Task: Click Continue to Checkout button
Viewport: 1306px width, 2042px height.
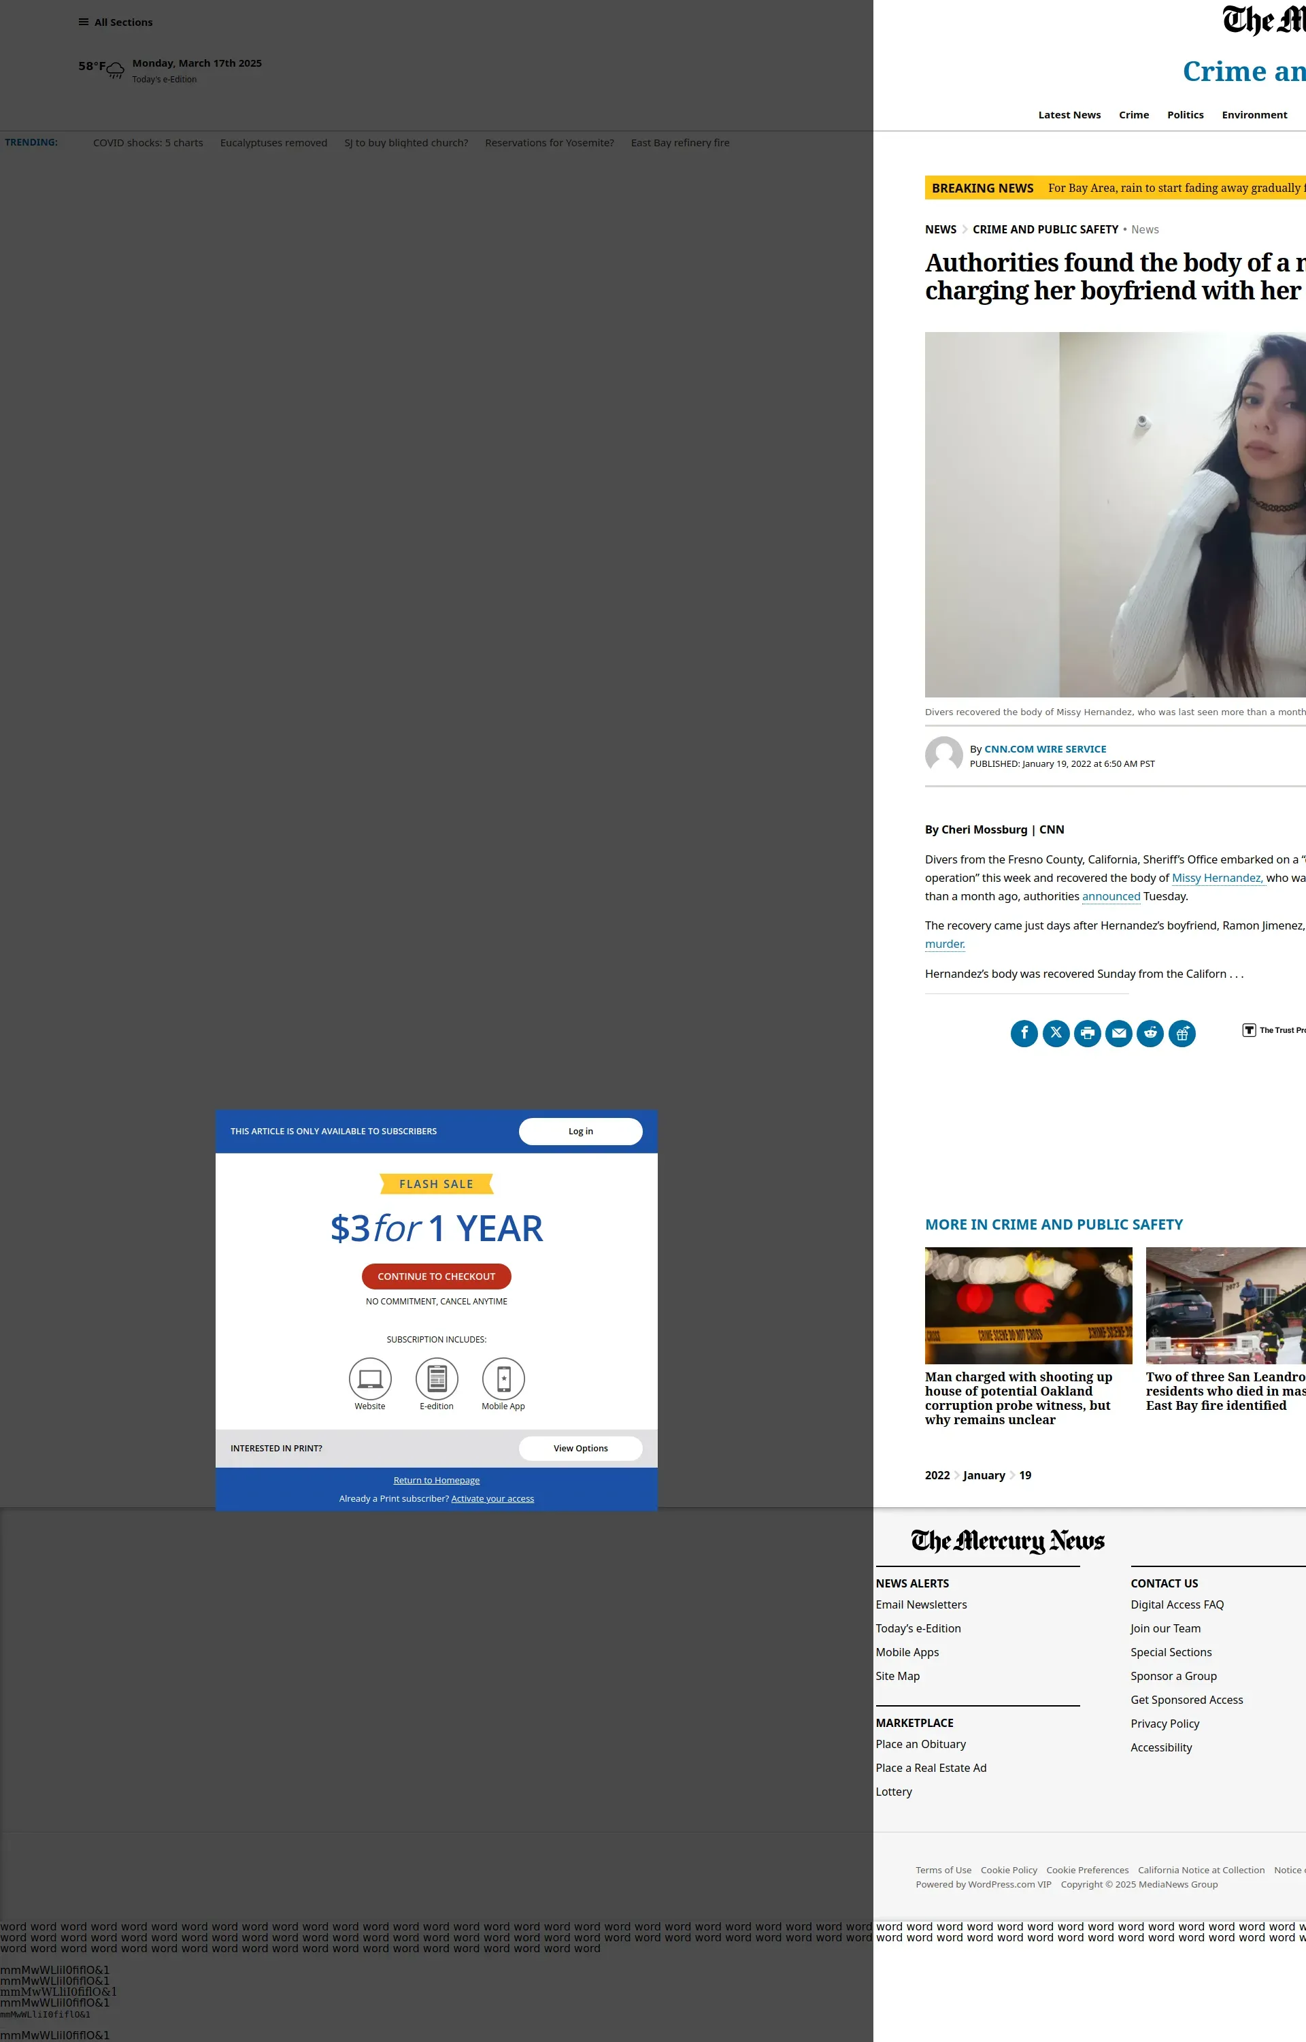Action: pyautogui.click(x=436, y=1276)
